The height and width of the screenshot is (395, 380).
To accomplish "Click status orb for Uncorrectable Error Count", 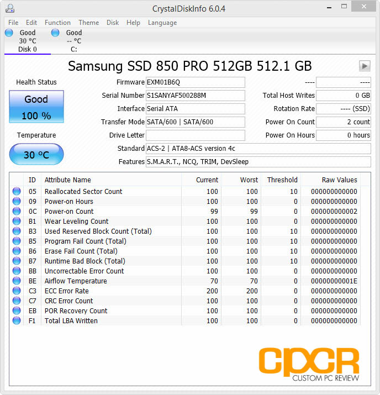I will point(17,271).
